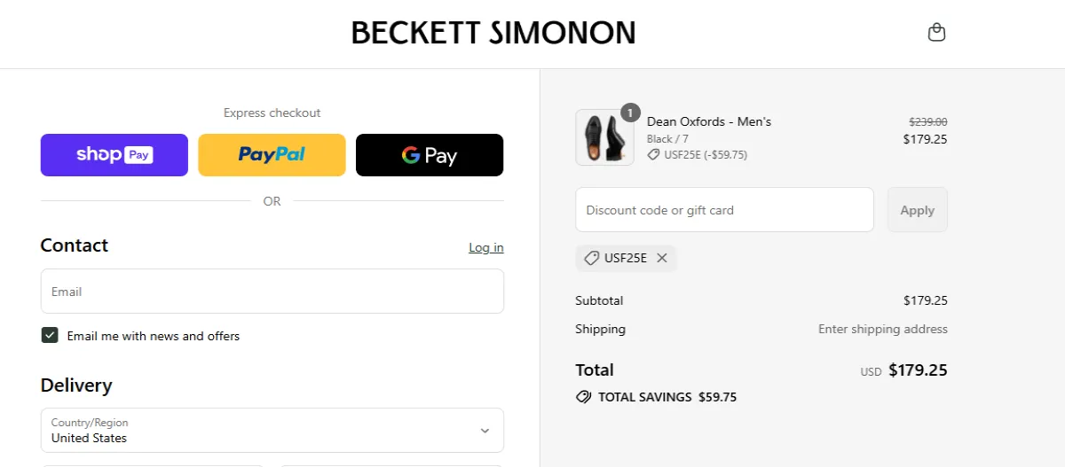Click the Country/Region chevron arrow
Image resolution: width=1065 pixels, height=467 pixels.
coord(485,431)
